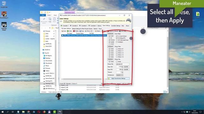The image size is (204, 114).
Task: Toggle the COM hook mask checkbox
Action: [109, 36]
